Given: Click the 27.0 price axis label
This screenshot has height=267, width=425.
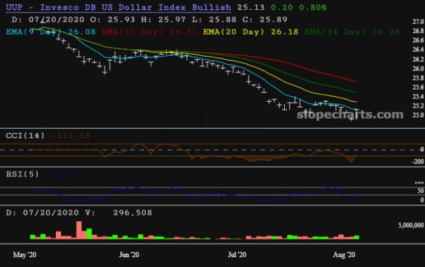Looking at the screenshot, I should point(417,21).
